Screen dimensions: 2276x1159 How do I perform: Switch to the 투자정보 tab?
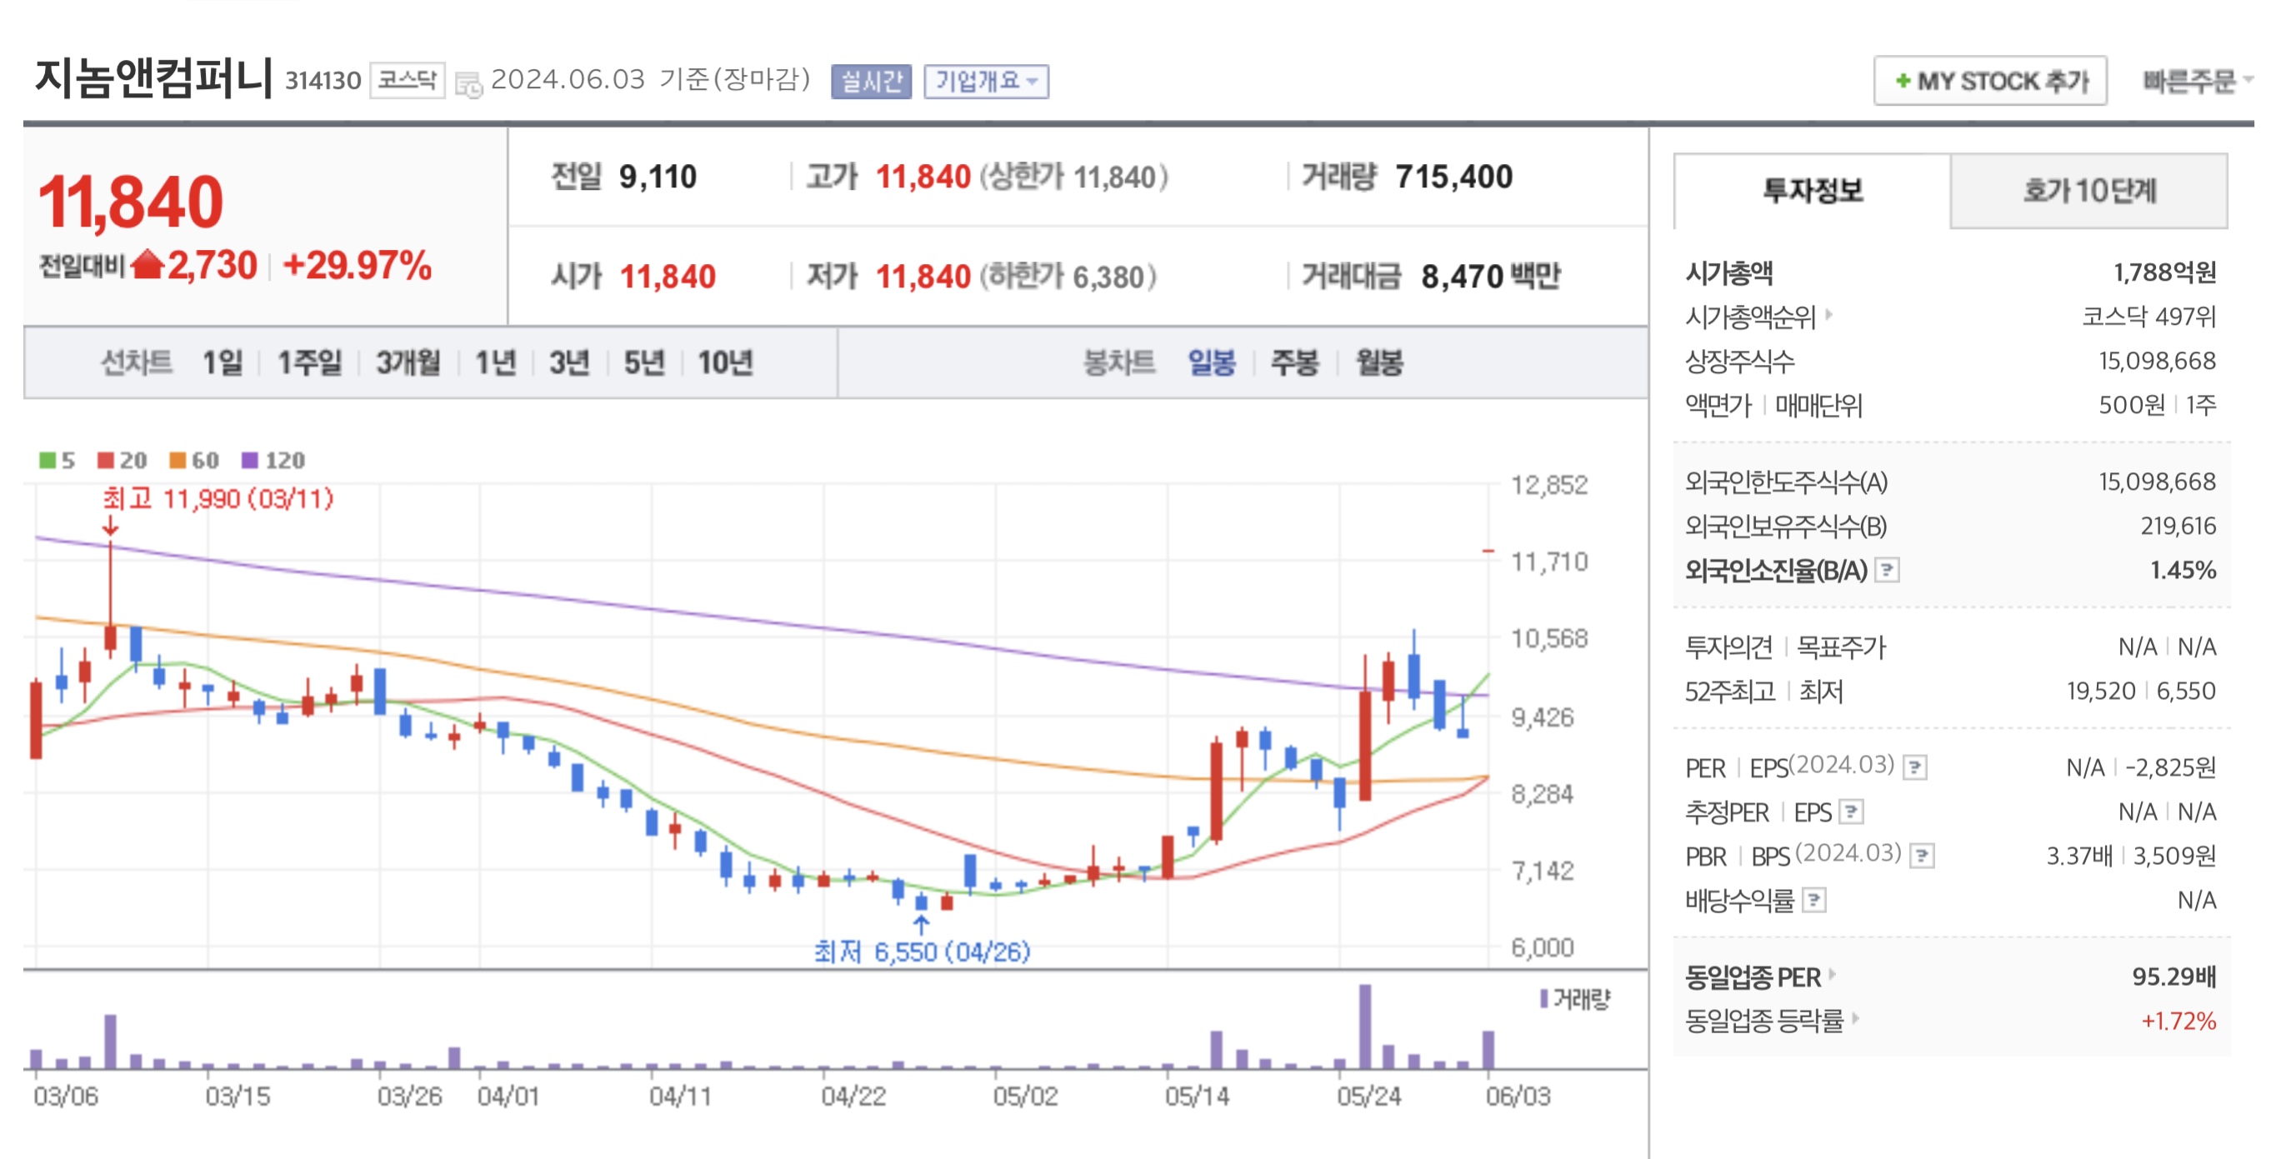pos(1812,191)
